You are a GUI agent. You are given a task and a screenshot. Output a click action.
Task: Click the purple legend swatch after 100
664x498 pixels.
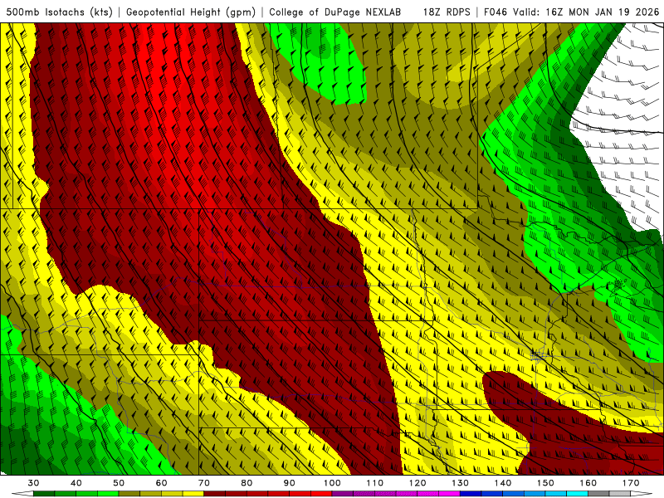click(x=343, y=494)
